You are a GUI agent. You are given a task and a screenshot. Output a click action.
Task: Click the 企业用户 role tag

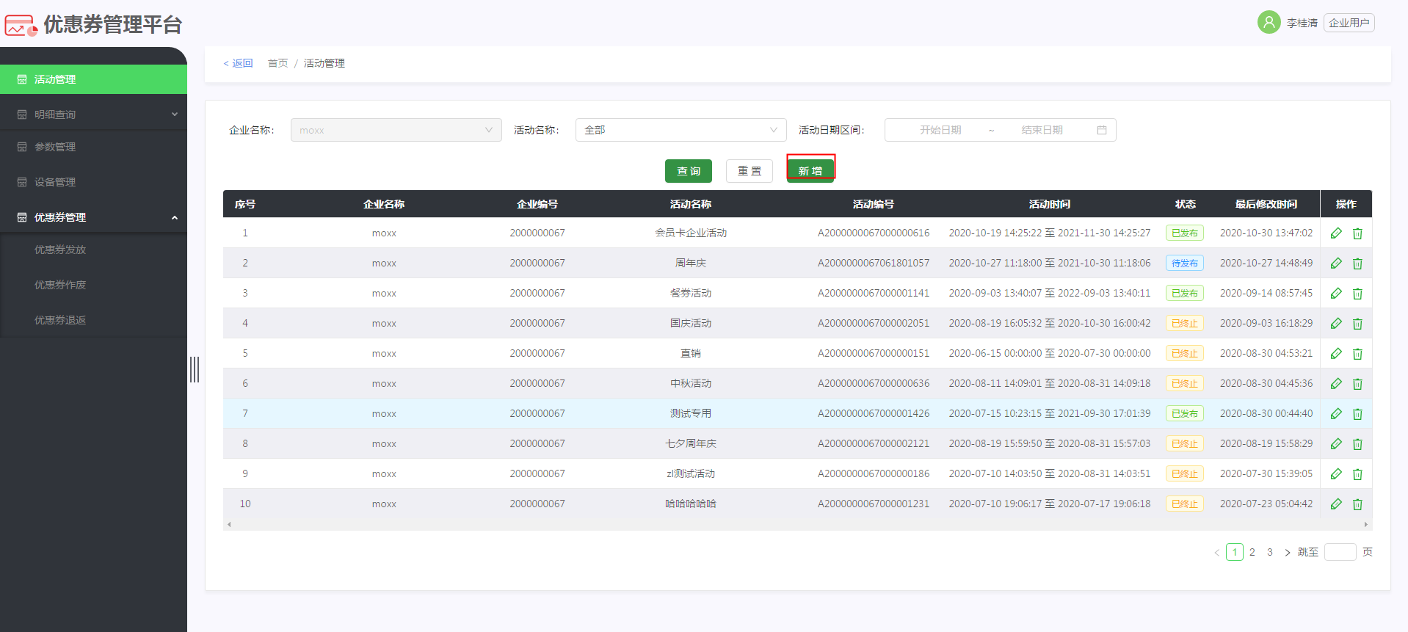[1349, 23]
